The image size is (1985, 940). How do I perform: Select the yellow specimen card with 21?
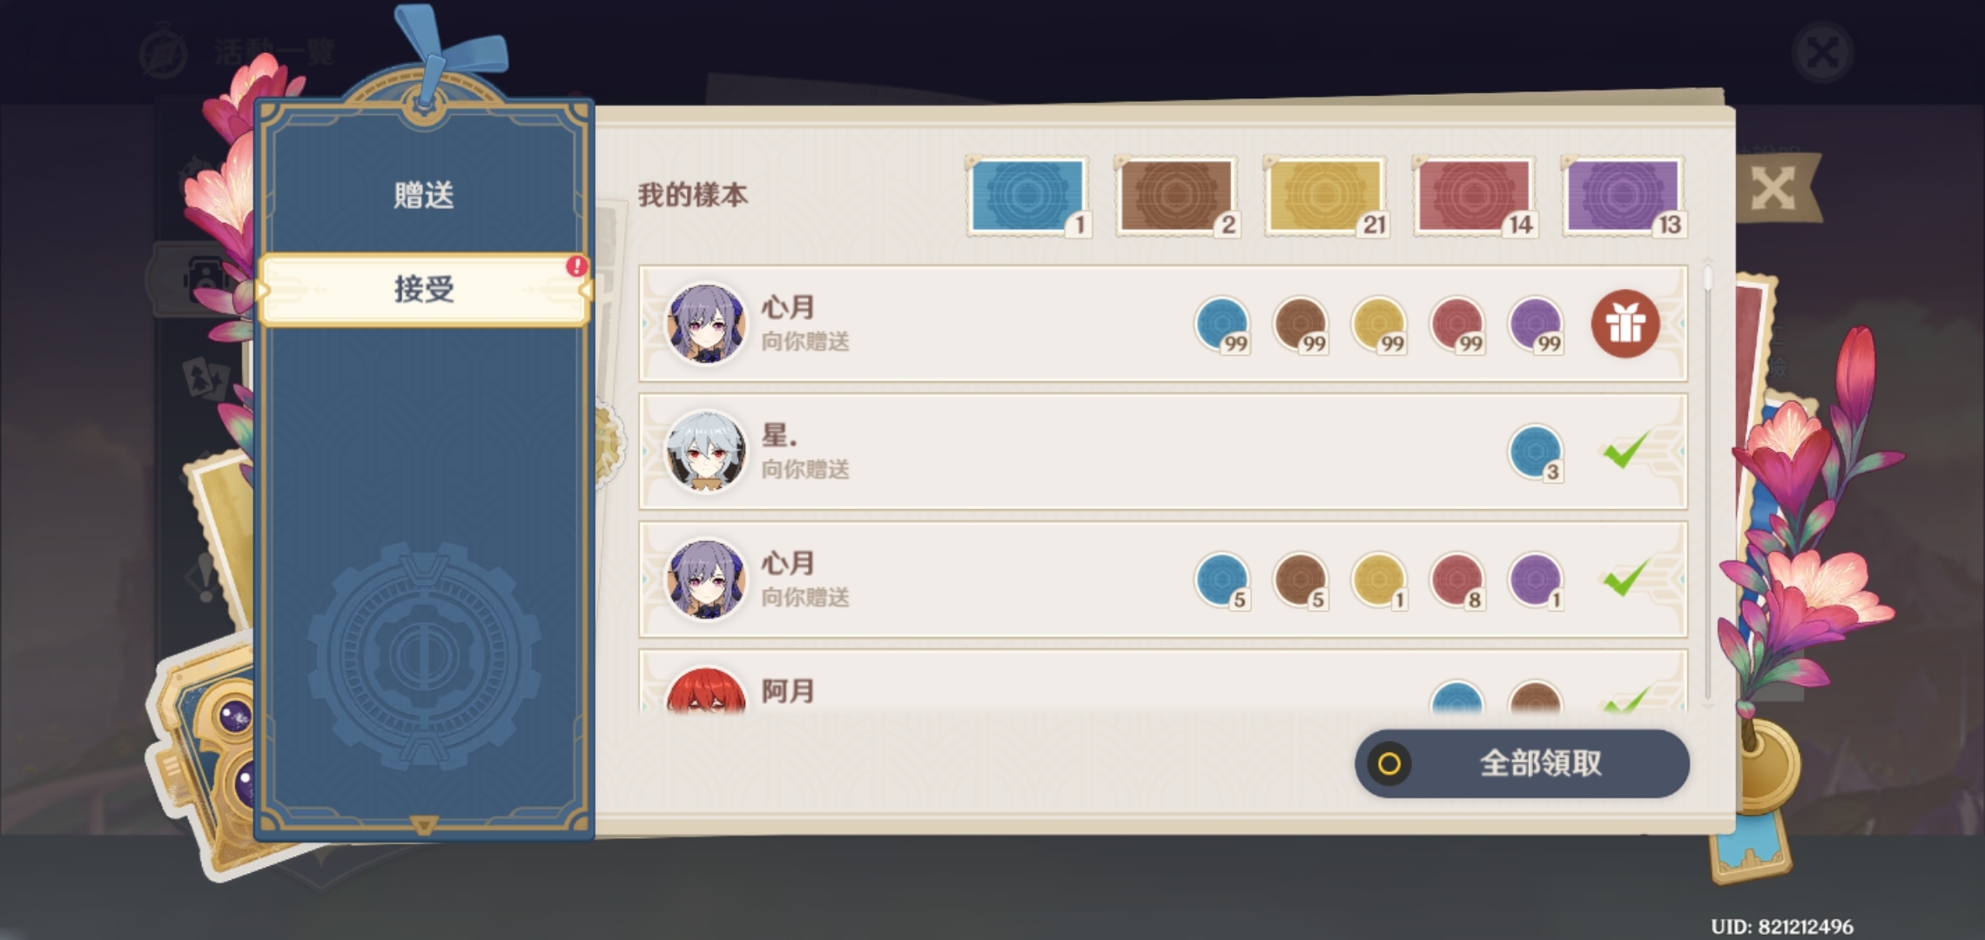pyautogui.click(x=1325, y=196)
